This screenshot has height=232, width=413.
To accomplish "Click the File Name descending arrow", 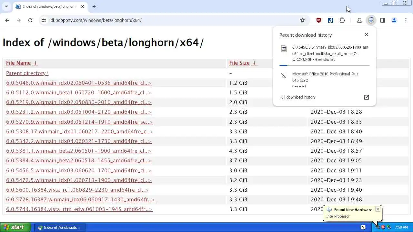I will (x=35, y=63).
